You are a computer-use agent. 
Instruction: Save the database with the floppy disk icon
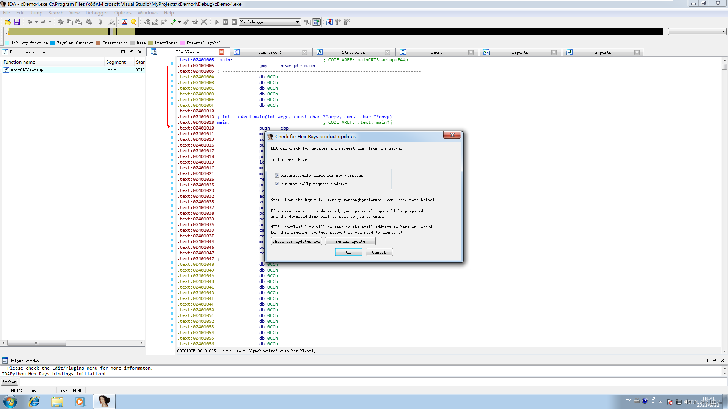point(17,22)
